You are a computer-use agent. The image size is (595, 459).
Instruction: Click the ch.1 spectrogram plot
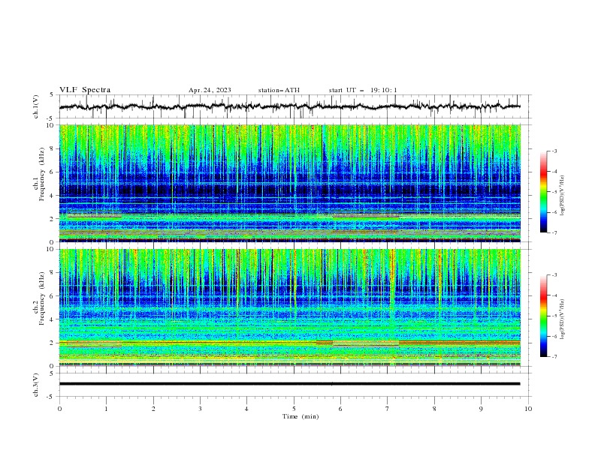290,183
